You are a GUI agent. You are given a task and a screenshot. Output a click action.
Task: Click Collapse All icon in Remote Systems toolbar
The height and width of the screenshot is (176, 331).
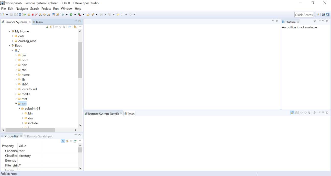(x=70, y=27)
